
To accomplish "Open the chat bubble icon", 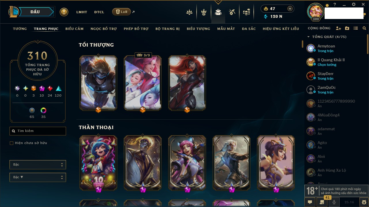I will point(310,202).
